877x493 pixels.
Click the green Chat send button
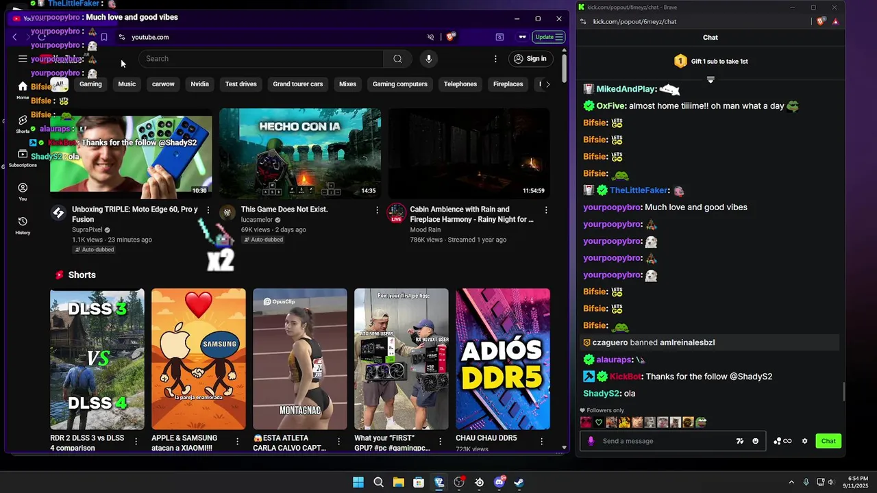click(828, 441)
